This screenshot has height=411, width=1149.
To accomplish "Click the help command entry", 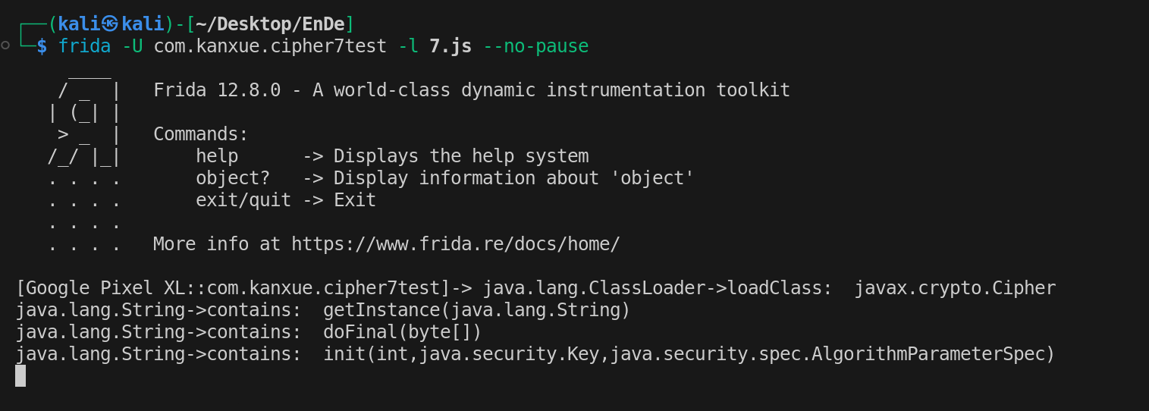I will (217, 156).
